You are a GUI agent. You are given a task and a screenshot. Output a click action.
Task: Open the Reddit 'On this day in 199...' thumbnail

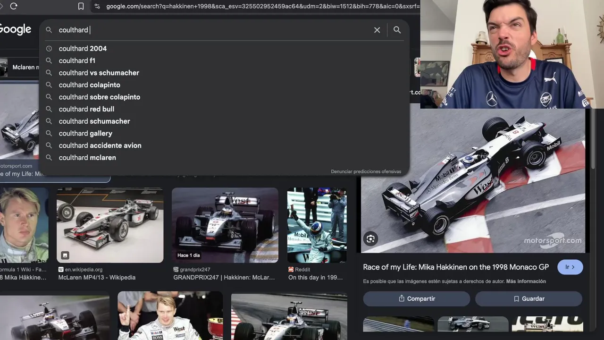tap(317, 225)
